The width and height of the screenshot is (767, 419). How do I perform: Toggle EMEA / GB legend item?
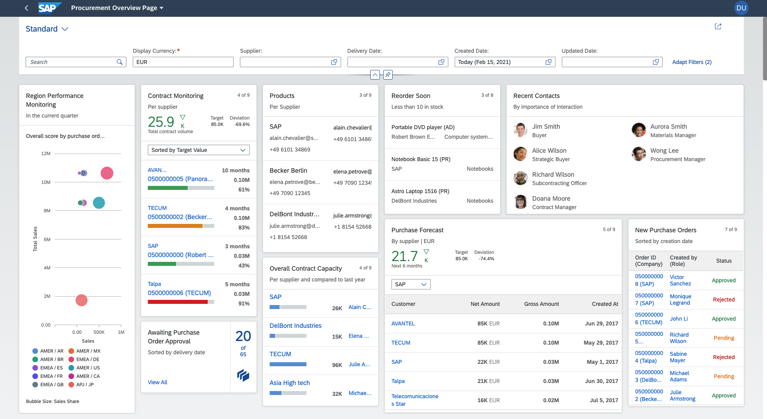tap(48, 385)
